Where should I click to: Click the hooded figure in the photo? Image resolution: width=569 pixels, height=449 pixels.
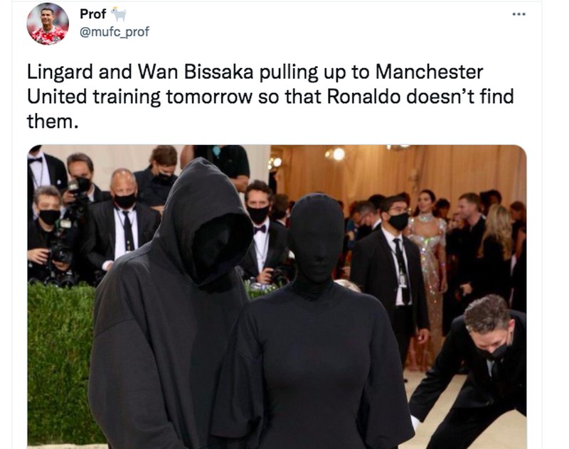click(x=171, y=308)
